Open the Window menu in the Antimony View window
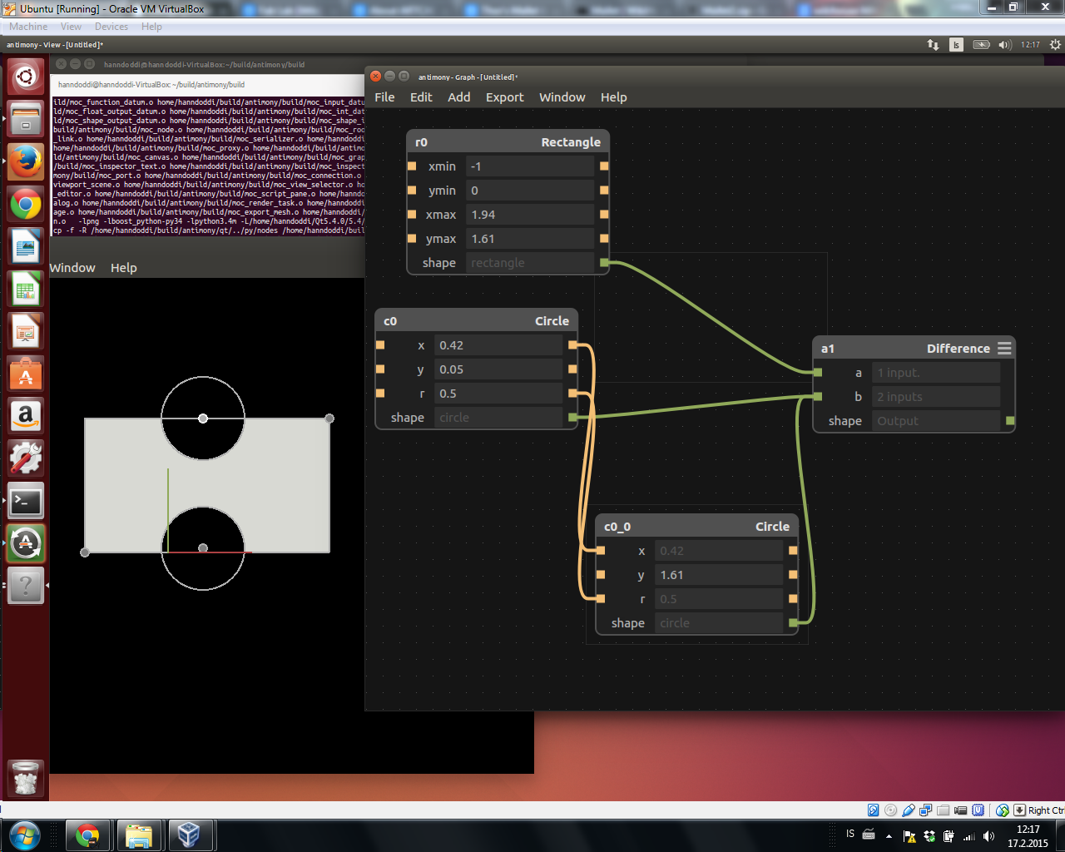Screen dimensions: 1065x852 coord(72,268)
